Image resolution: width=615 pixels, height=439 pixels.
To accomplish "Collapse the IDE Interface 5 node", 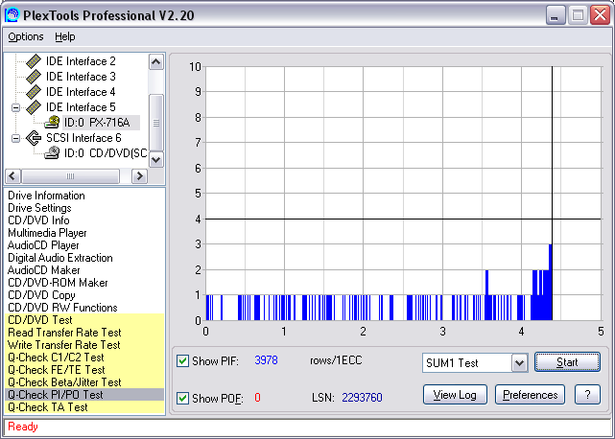I will [x=15, y=107].
